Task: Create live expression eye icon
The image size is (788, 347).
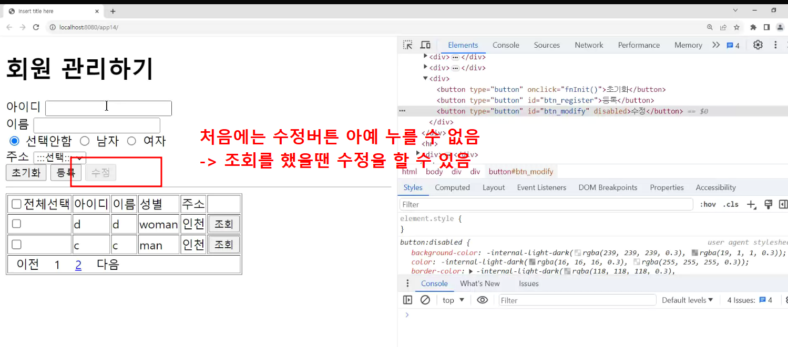Action: [x=482, y=300]
